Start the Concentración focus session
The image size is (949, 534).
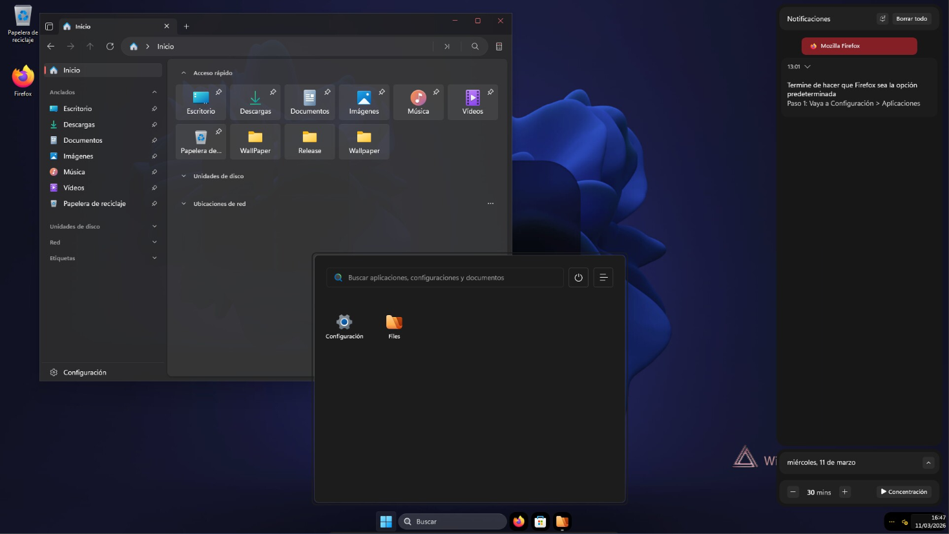[x=904, y=492]
